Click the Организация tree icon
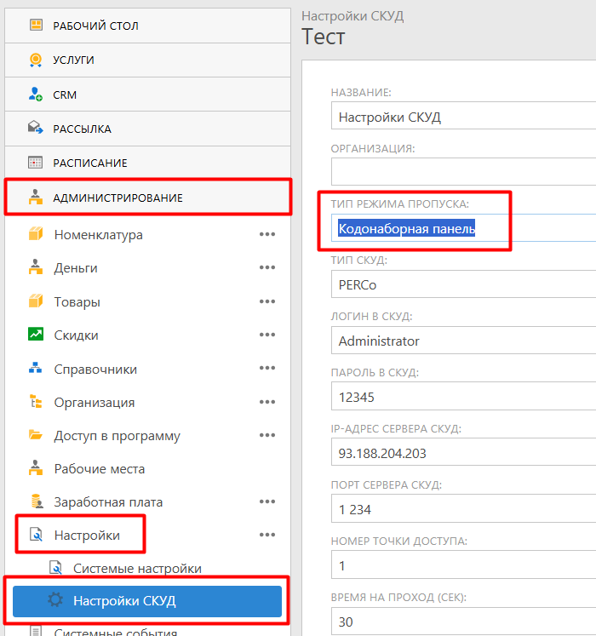Screen dimensions: 596x636 click(x=36, y=402)
